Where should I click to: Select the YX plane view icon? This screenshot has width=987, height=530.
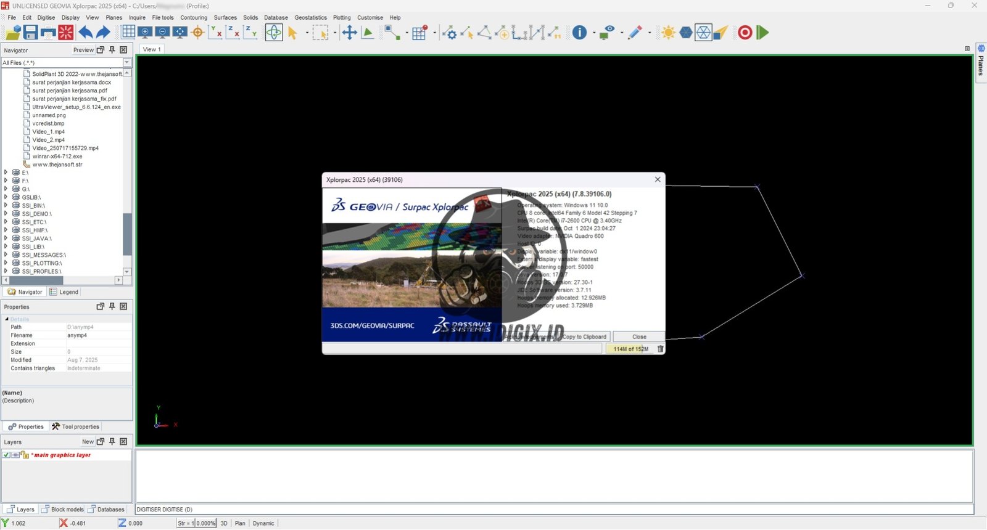point(216,32)
